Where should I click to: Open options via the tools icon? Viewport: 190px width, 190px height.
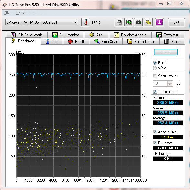coord(148,22)
